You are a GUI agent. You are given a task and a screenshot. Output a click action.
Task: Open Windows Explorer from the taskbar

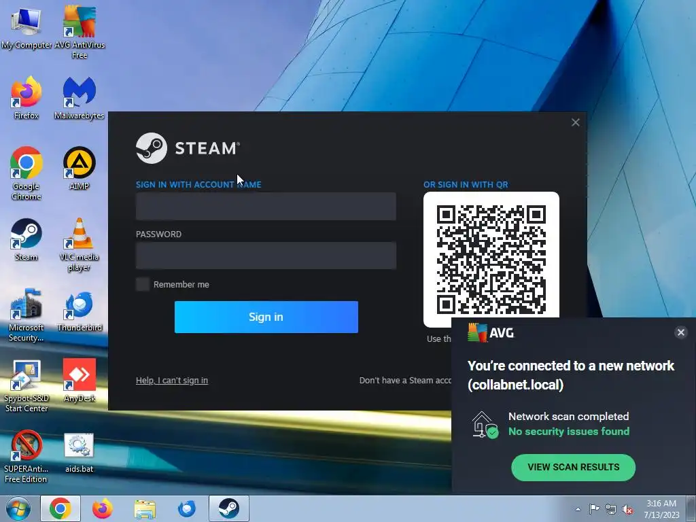pyautogui.click(x=145, y=509)
